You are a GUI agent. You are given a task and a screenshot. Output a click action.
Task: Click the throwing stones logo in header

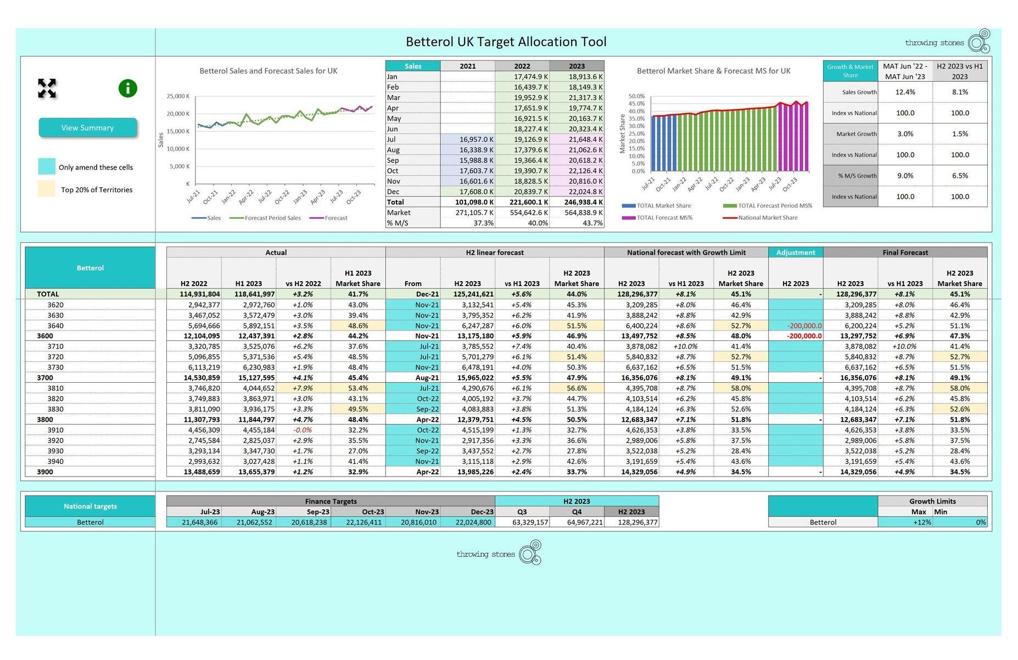[947, 42]
